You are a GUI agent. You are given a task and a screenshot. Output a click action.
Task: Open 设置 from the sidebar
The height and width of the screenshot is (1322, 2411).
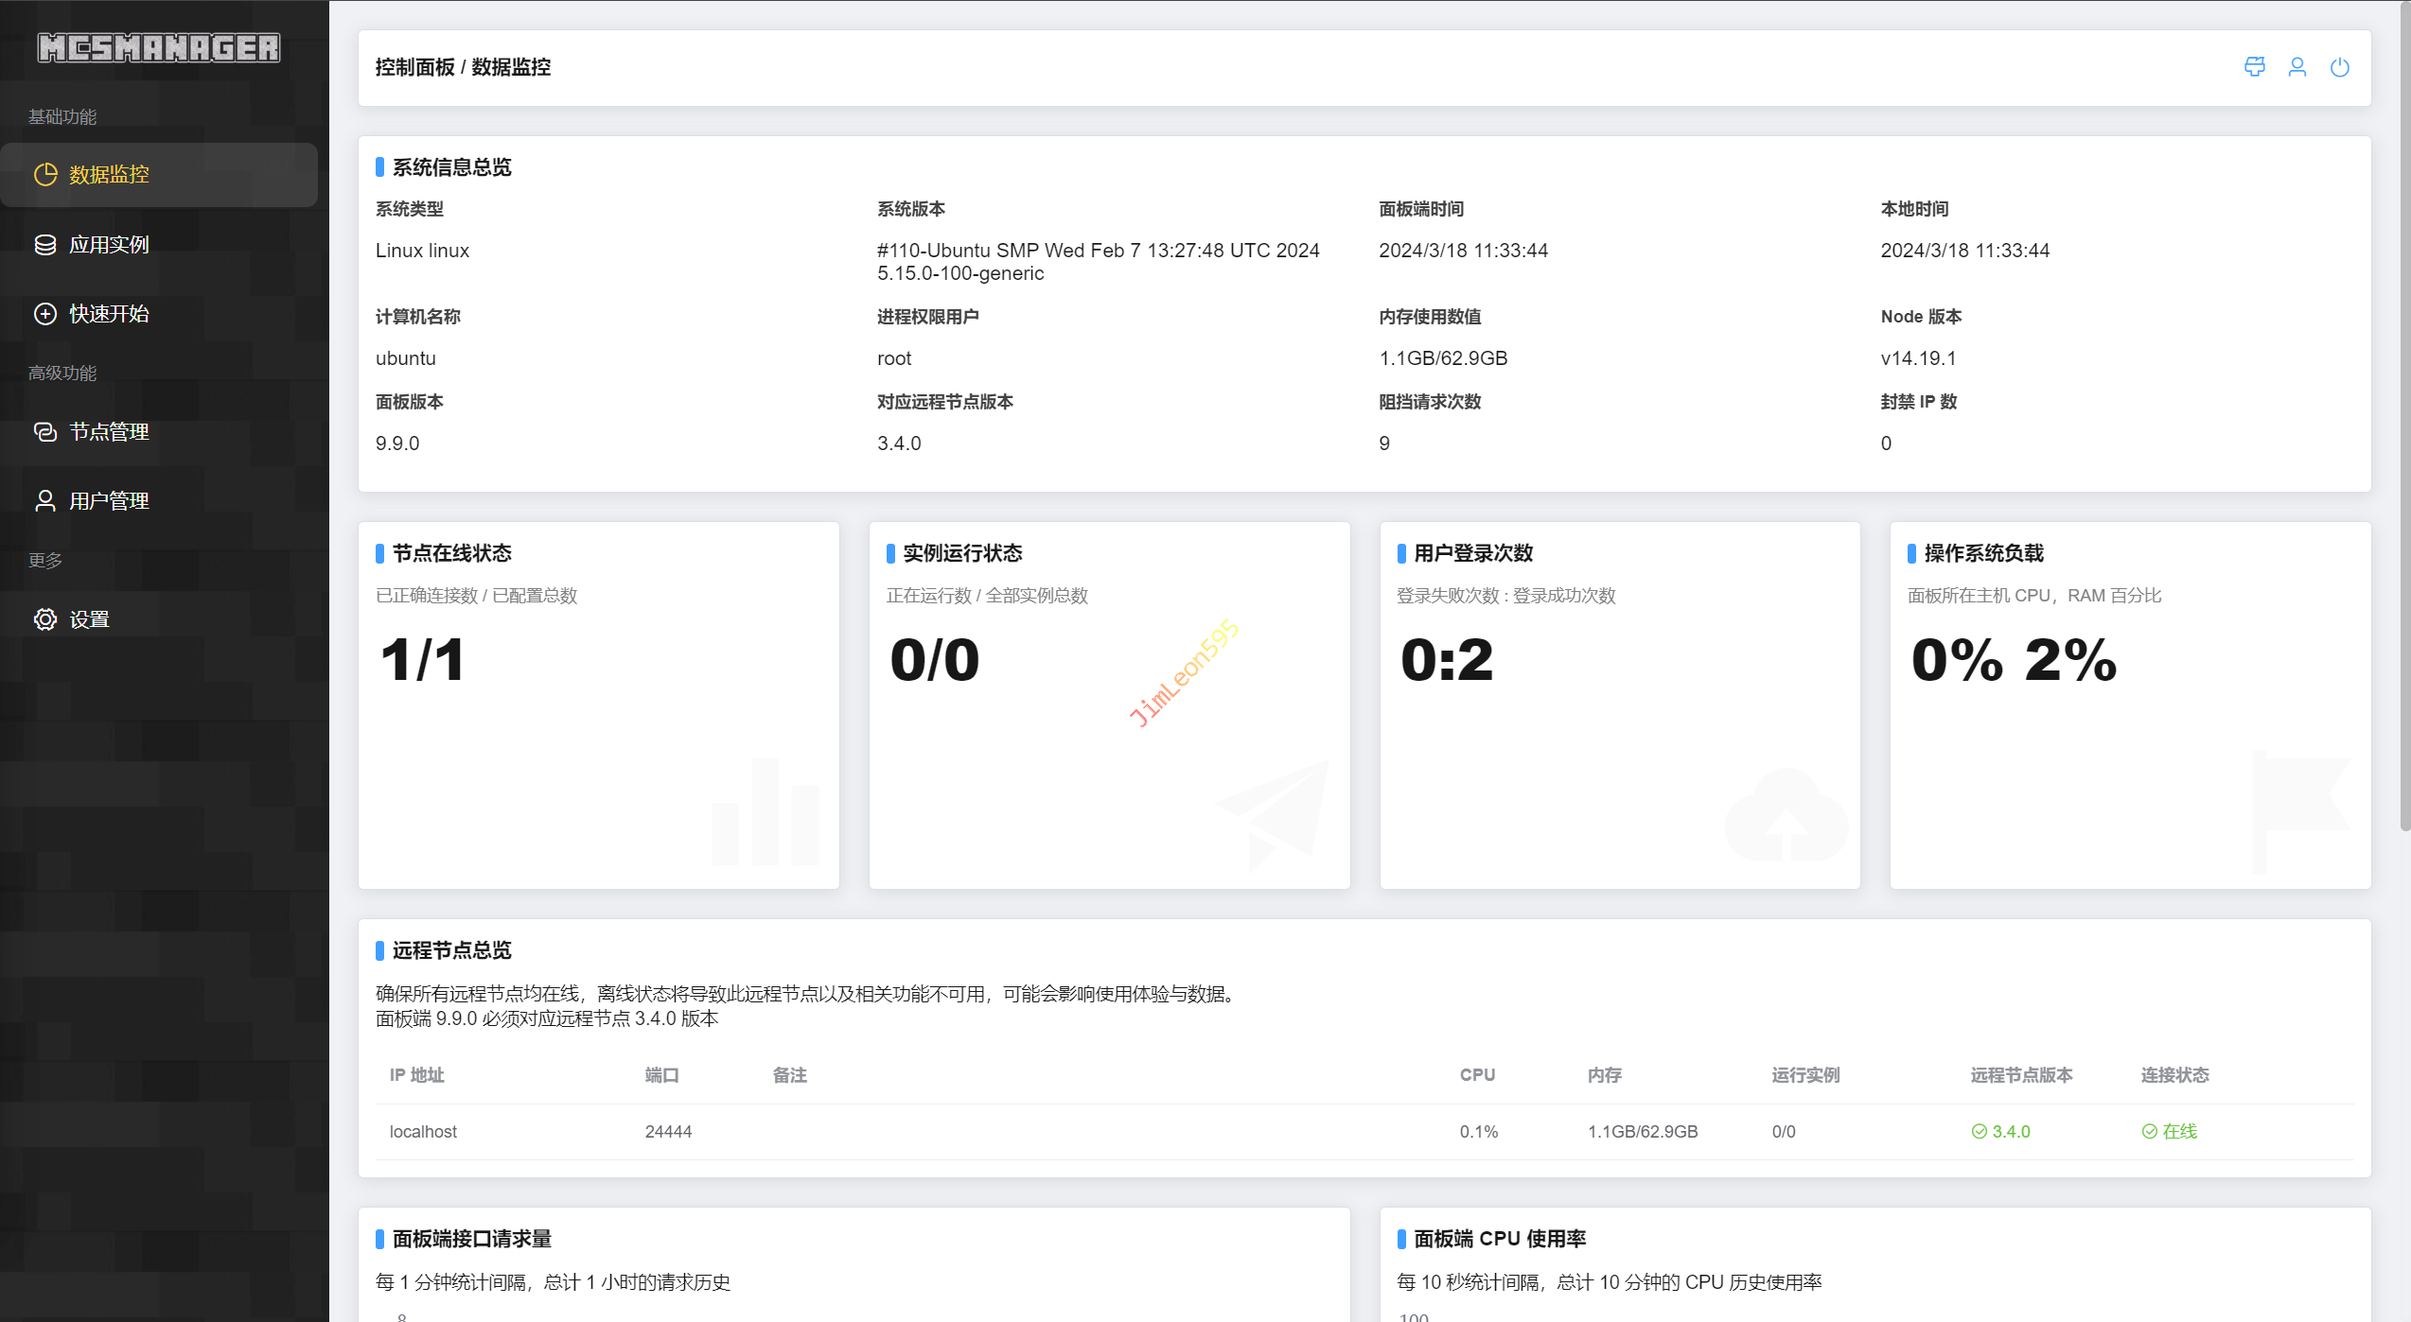coord(90,619)
